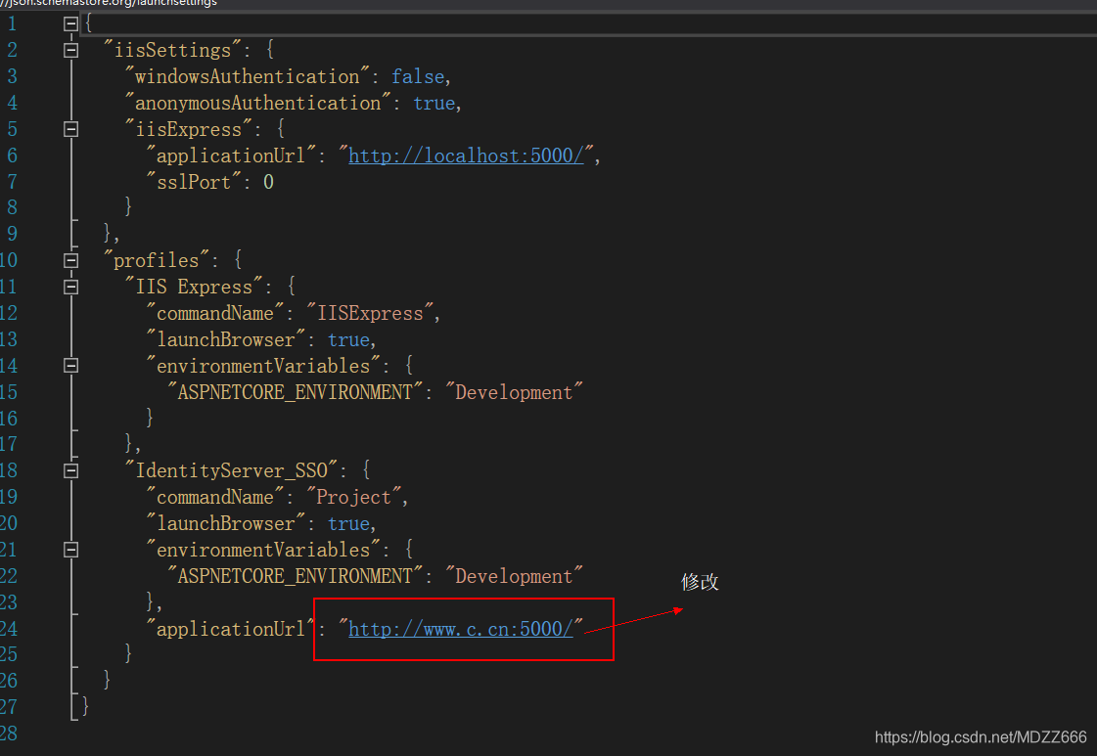1097x756 pixels.
Task: Click the "iisSettings" key
Action: tap(172, 50)
